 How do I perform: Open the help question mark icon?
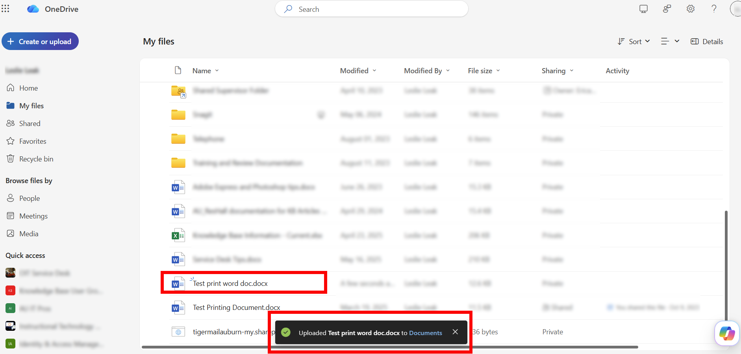point(714,9)
